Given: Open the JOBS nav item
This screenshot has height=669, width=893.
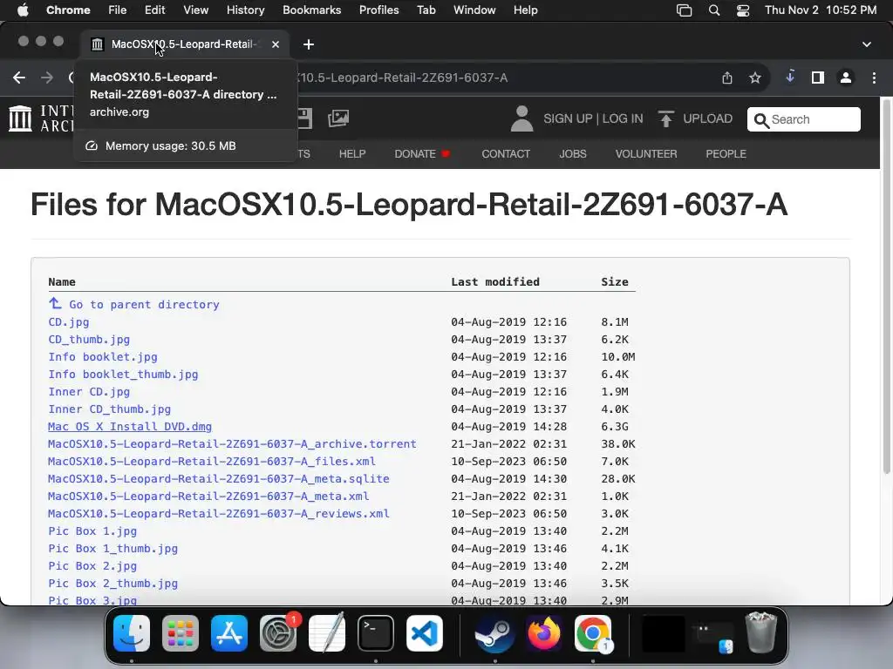Looking at the screenshot, I should point(572,153).
